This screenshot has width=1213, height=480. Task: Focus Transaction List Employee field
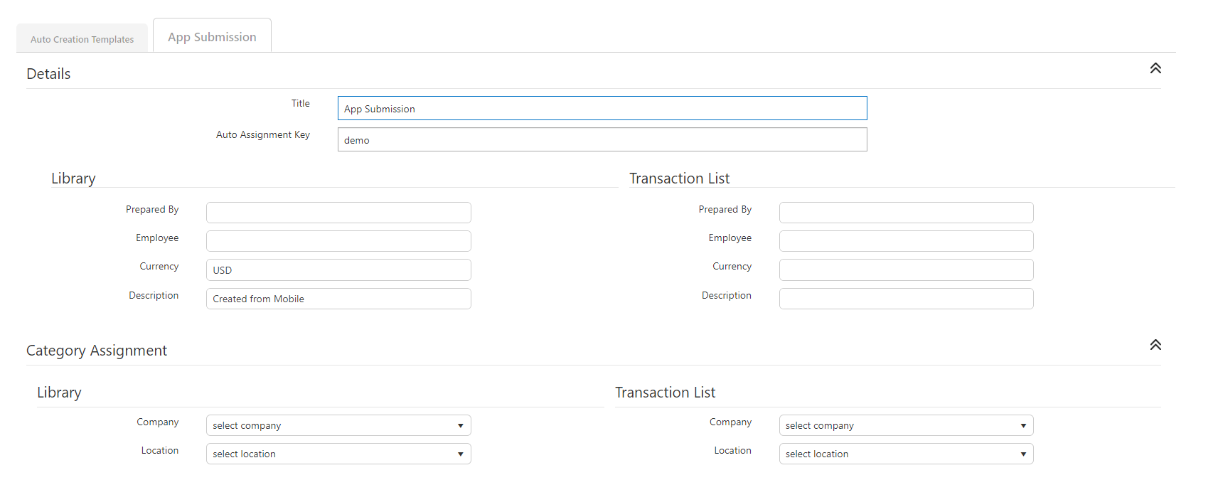[x=906, y=241]
